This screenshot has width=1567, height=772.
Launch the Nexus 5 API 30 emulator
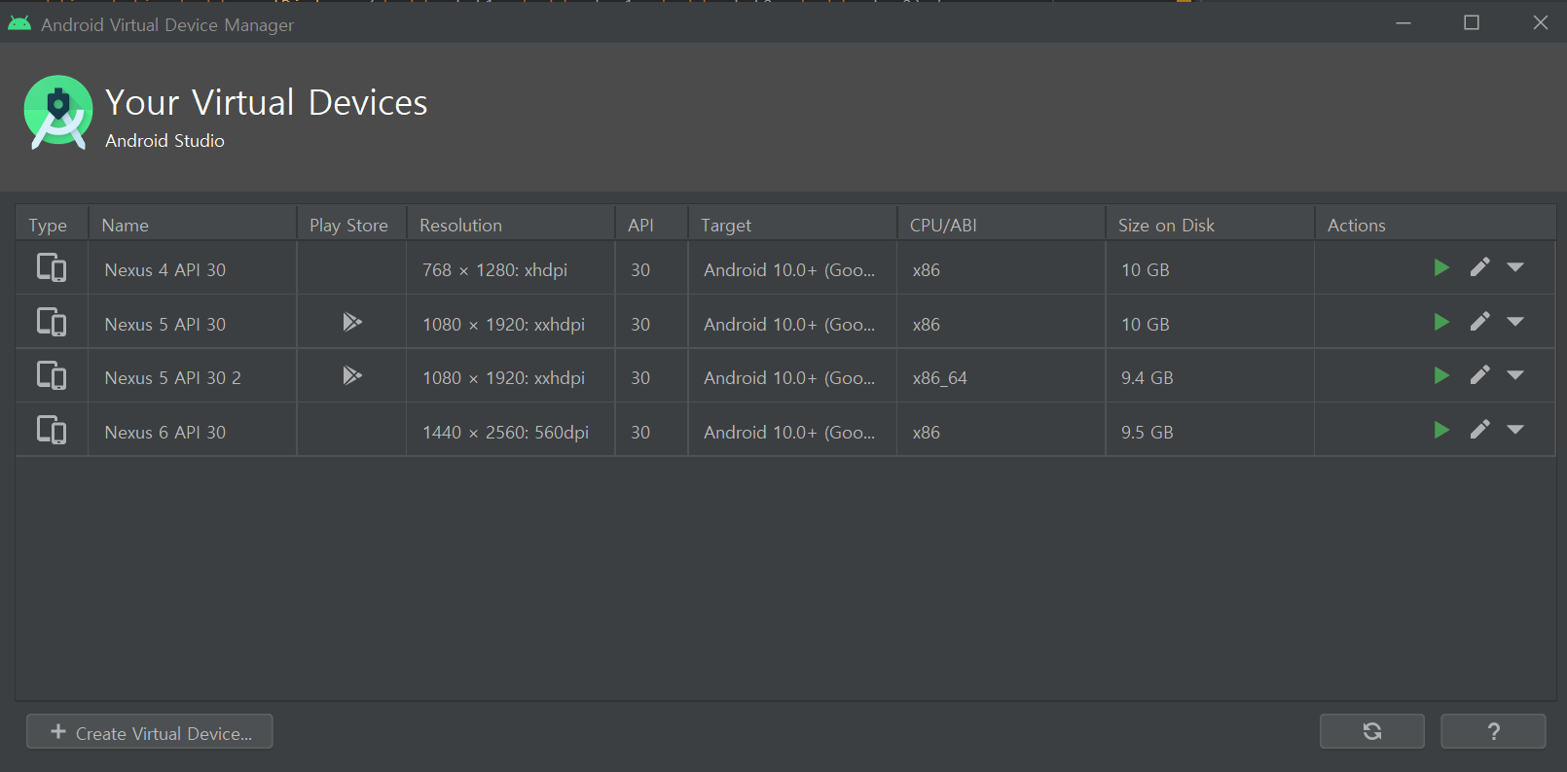pos(1441,322)
